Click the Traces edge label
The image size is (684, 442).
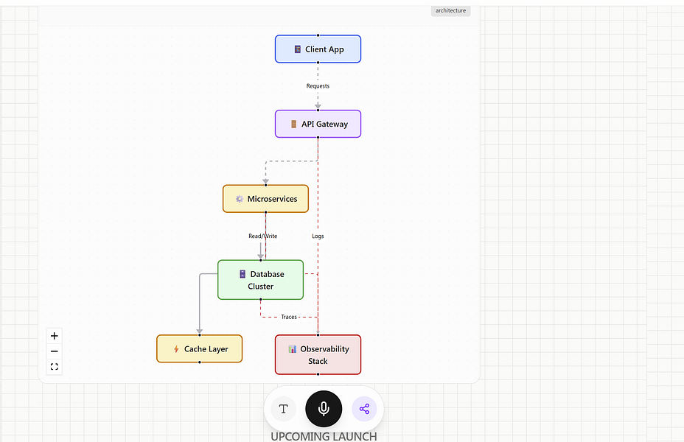(288, 317)
